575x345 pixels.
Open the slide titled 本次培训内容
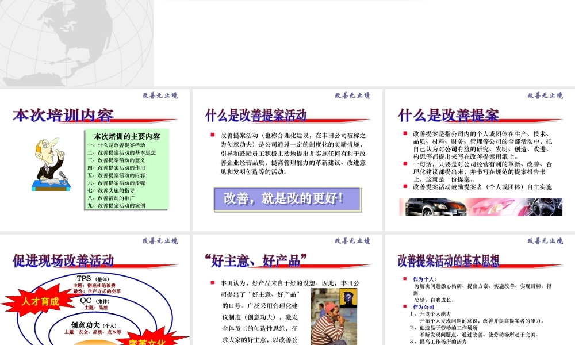95,160
